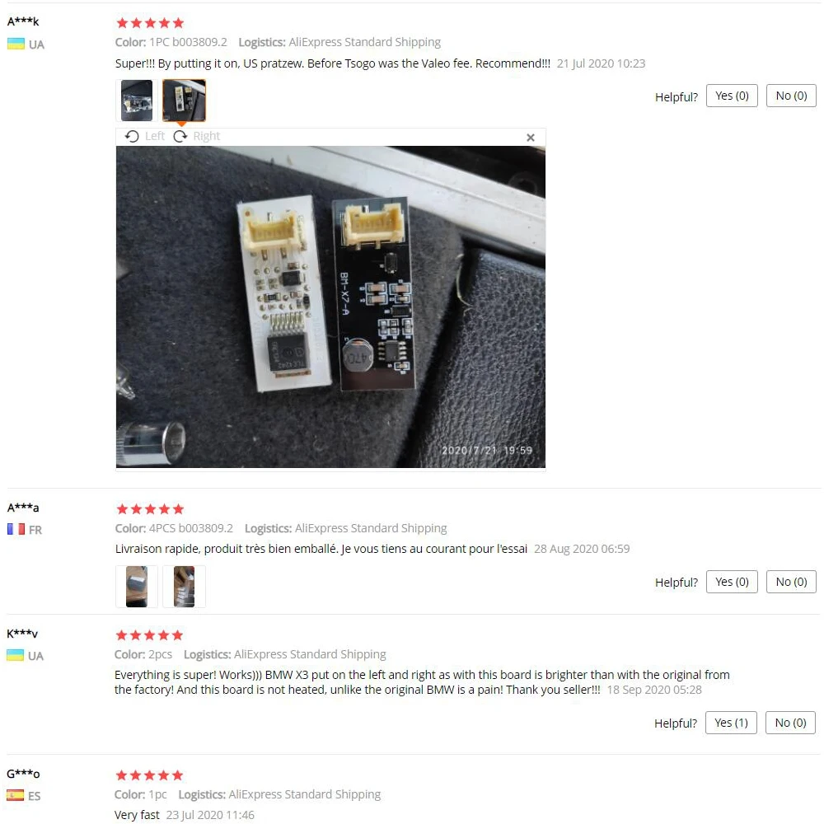Click the France flag beside A***a
Viewport: 824px width, 824px height.
pyautogui.click(x=16, y=529)
